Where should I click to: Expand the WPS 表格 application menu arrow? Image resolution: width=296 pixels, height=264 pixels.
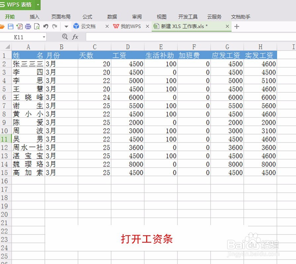37,5
